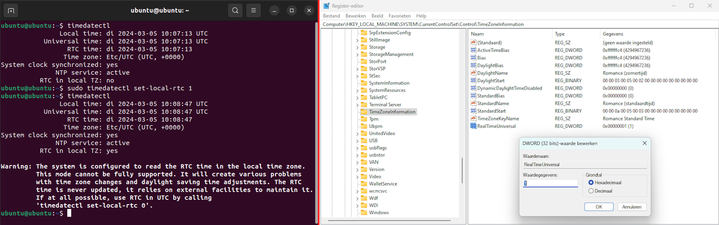This screenshot has height=225, width=719.
Task: Click the Waardegegevens input field
Action: [550, 183]
